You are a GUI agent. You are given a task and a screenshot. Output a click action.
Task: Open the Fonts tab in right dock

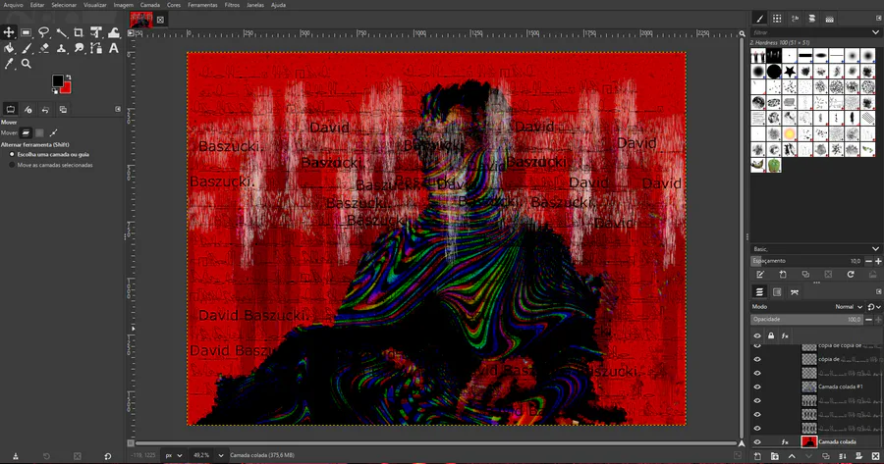[795, 19]
